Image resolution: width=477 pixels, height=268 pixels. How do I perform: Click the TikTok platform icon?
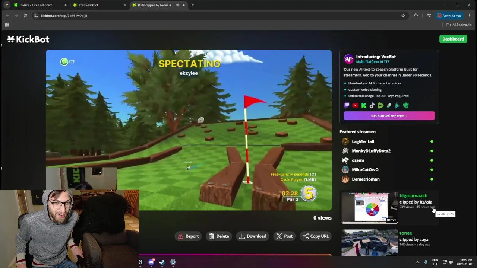[372, 105]
